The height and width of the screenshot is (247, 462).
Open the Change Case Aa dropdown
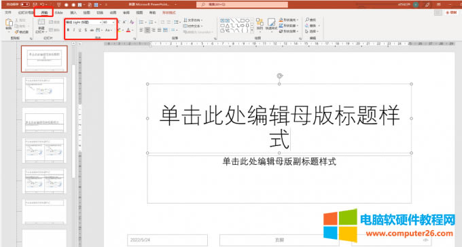pyautogui.click(x=109, y=30)
